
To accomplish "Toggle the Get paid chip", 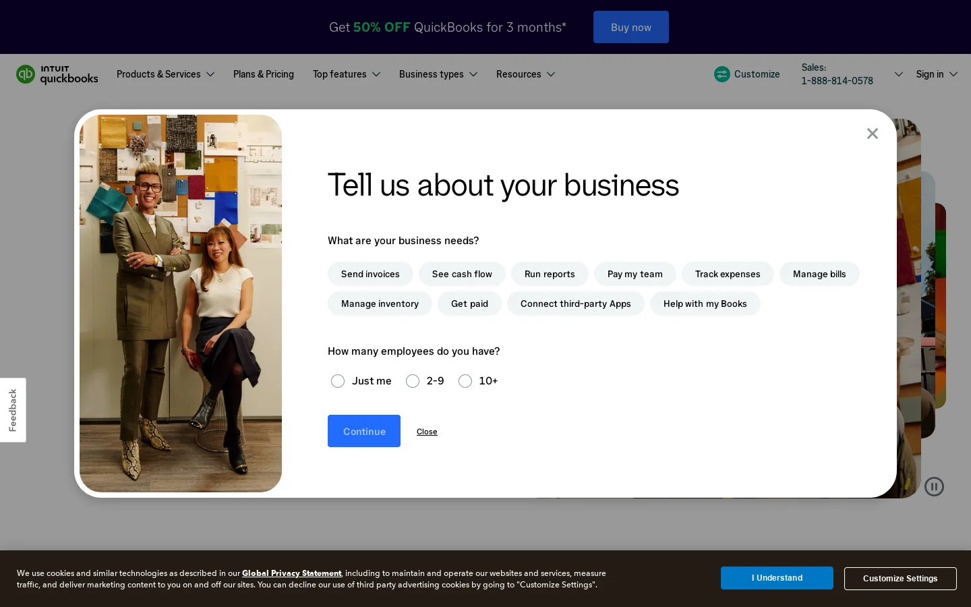I will click(469, 303).
